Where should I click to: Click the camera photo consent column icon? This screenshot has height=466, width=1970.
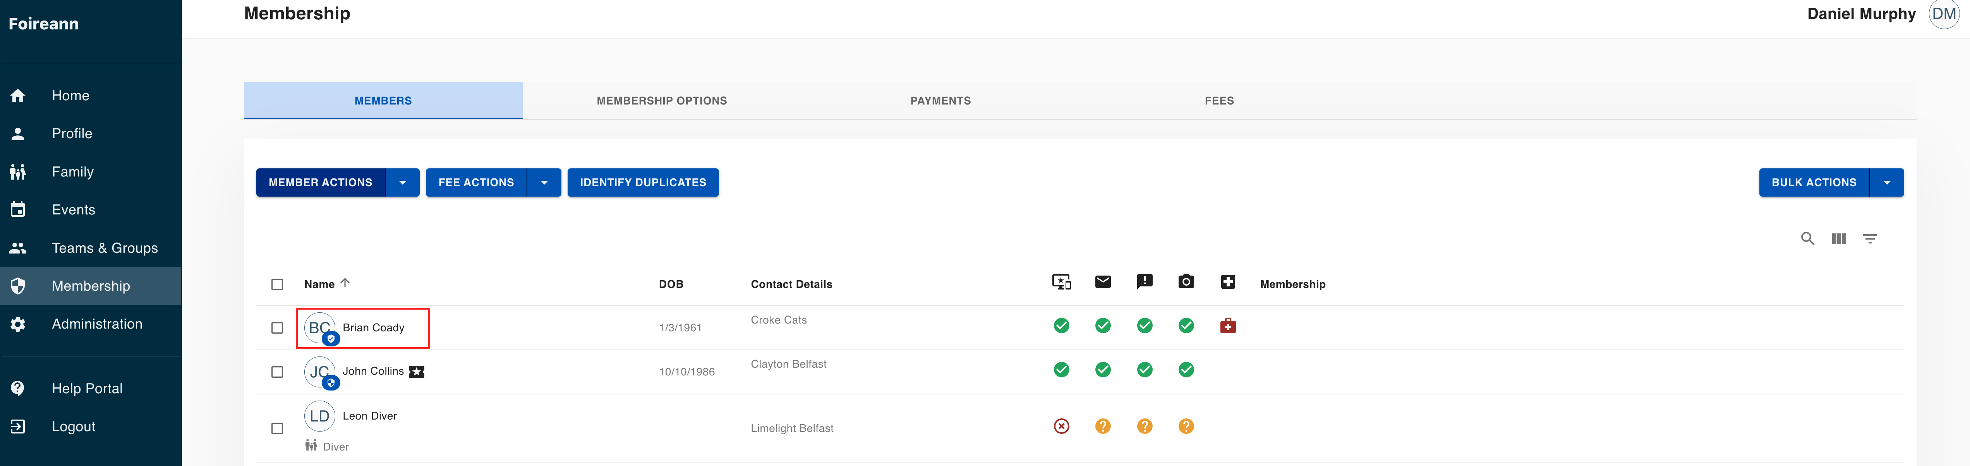coord(1186,282)
